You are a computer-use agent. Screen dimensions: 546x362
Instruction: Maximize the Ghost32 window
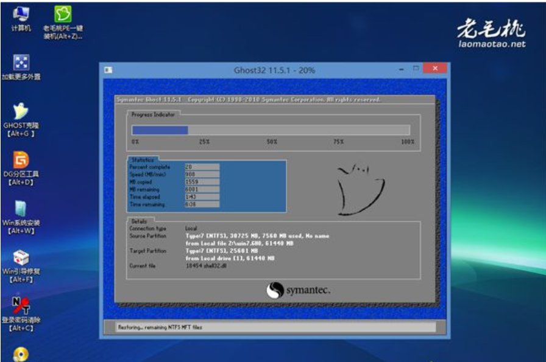click(416, 69)
